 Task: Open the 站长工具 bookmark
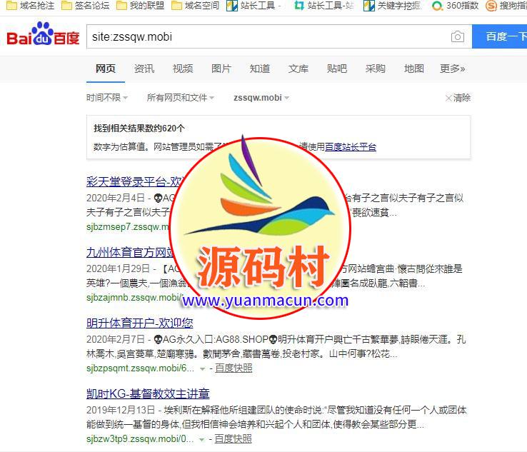[254, 6]
